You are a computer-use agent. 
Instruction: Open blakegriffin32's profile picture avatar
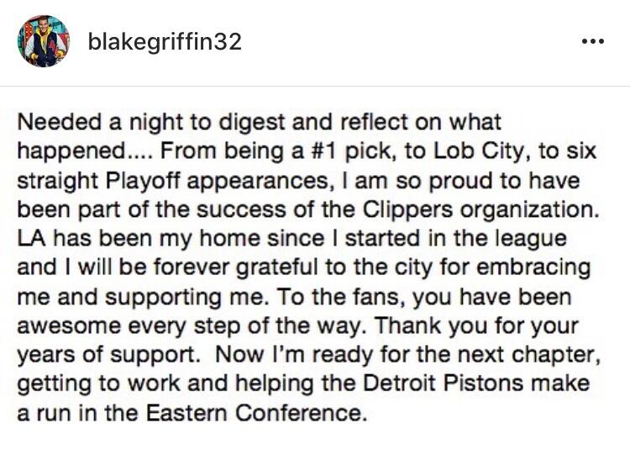[x=44, y=41]
